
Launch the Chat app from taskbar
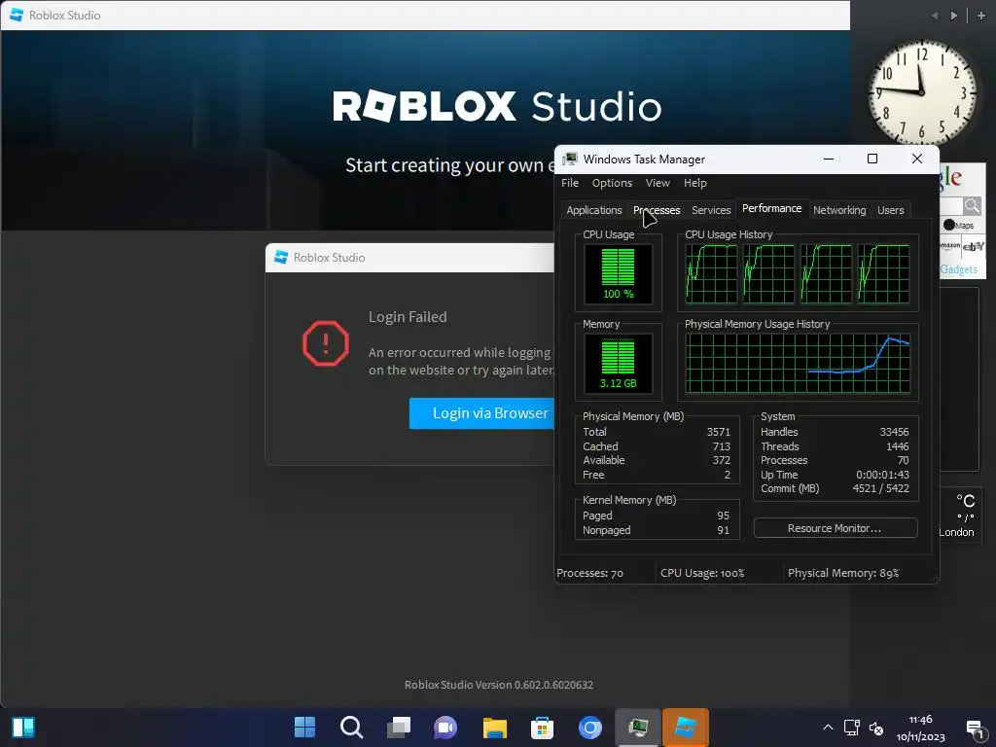[x=445, y=728]
